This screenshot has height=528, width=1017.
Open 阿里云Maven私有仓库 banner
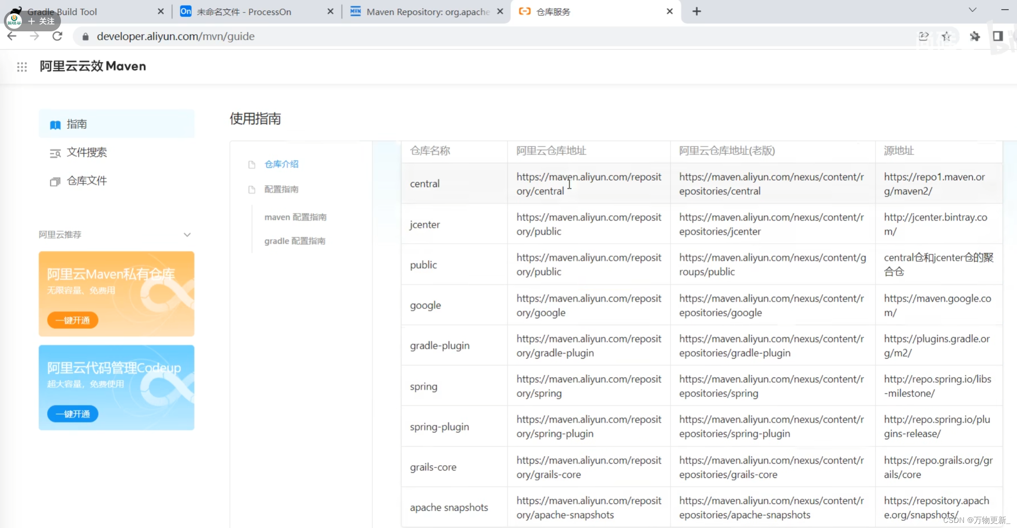click(117, 294)
